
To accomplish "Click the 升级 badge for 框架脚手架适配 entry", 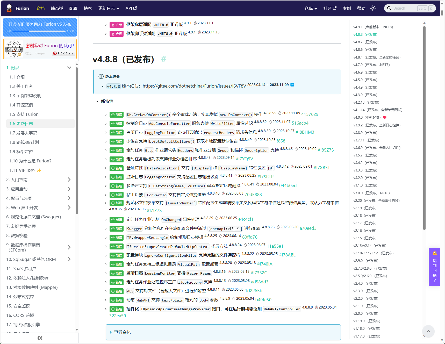I will pos(116,34).
